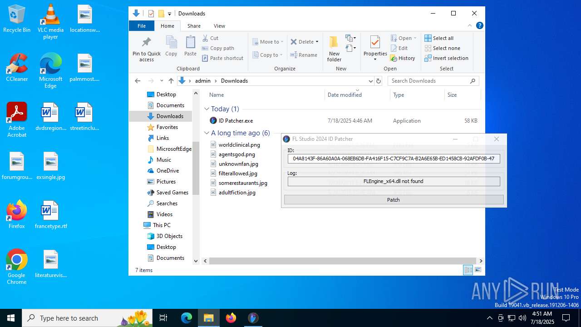This screenshot has height=327, width=581.
Task: Go back in File Explorer
Action: (x=138, y=81)
